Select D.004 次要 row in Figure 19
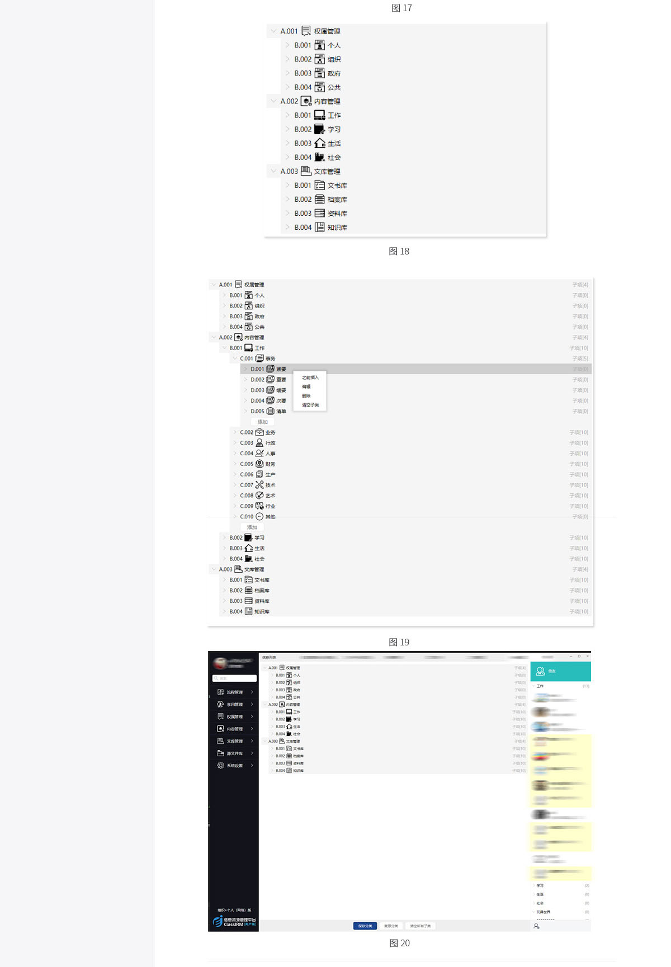The image size is (671, 967). 416,400
